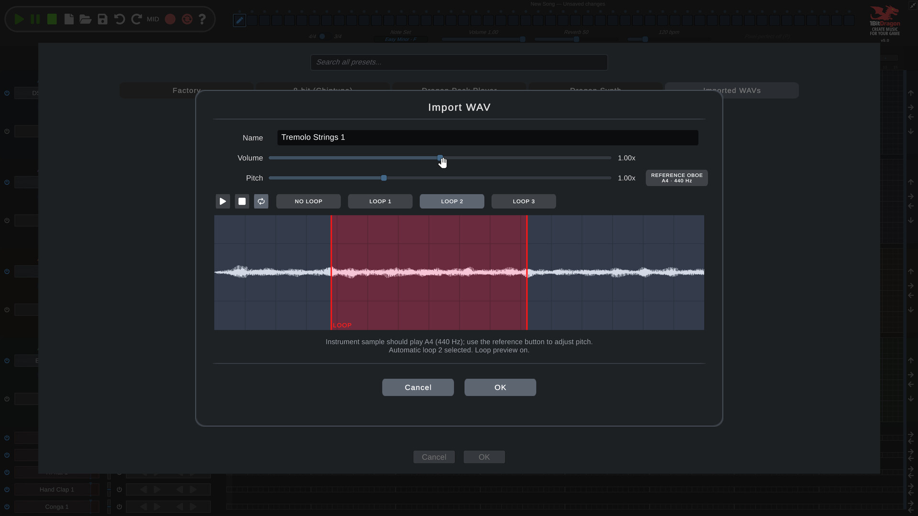Select the Conga 1 track name
918x516 pixels.
point(56,506)
